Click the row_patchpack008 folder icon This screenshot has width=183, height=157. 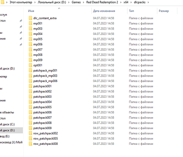[x=30, y=144]
